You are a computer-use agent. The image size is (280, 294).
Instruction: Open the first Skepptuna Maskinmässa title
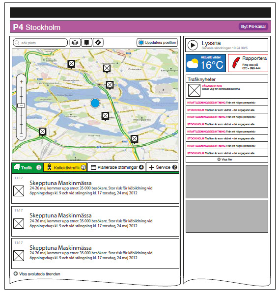[x=60, y=183]
